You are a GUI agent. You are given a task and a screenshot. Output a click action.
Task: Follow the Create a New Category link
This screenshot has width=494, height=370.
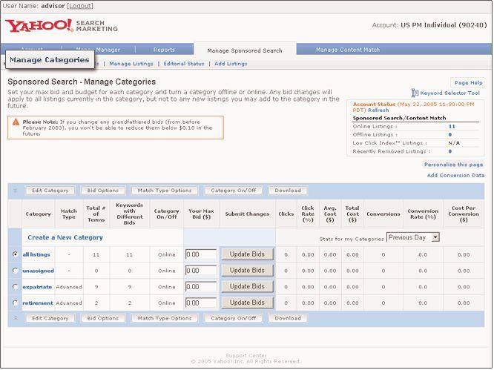pos(65,237)
